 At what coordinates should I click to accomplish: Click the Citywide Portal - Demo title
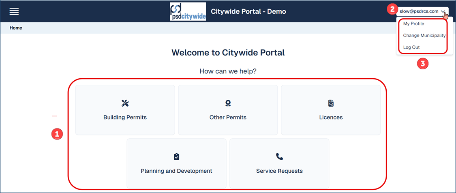click(248, 12)
